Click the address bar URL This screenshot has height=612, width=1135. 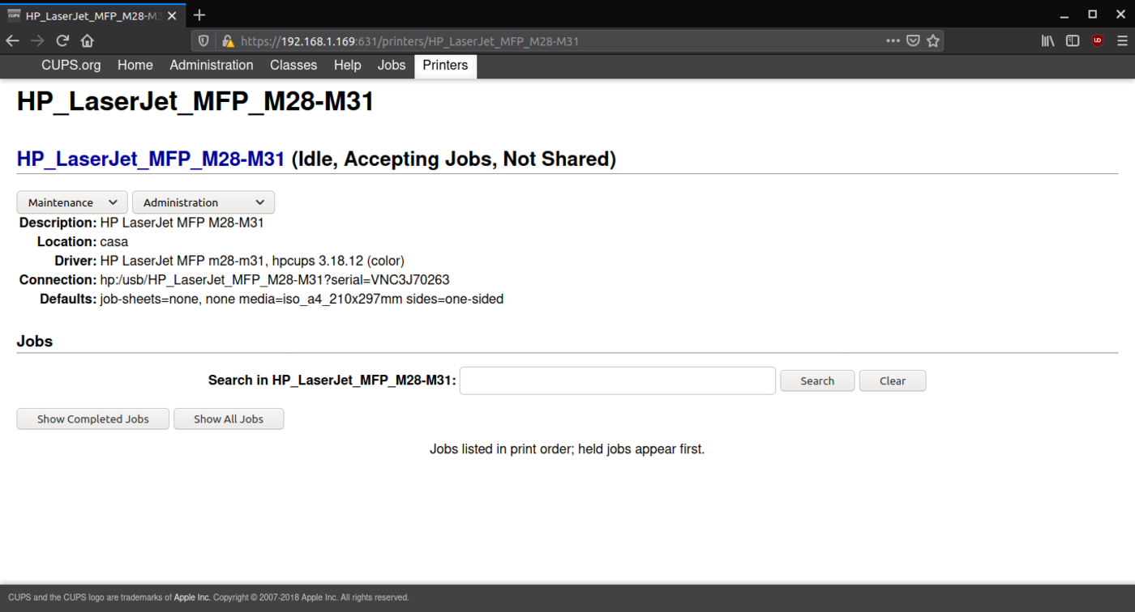409,41
